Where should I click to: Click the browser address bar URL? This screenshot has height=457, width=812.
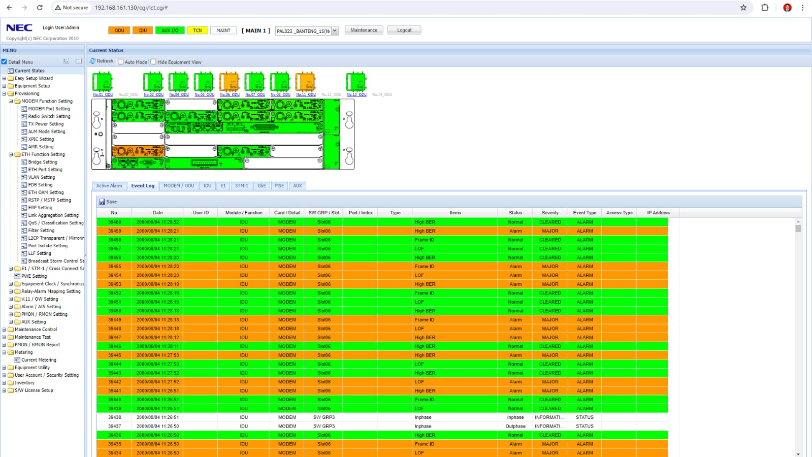point(132,8)
